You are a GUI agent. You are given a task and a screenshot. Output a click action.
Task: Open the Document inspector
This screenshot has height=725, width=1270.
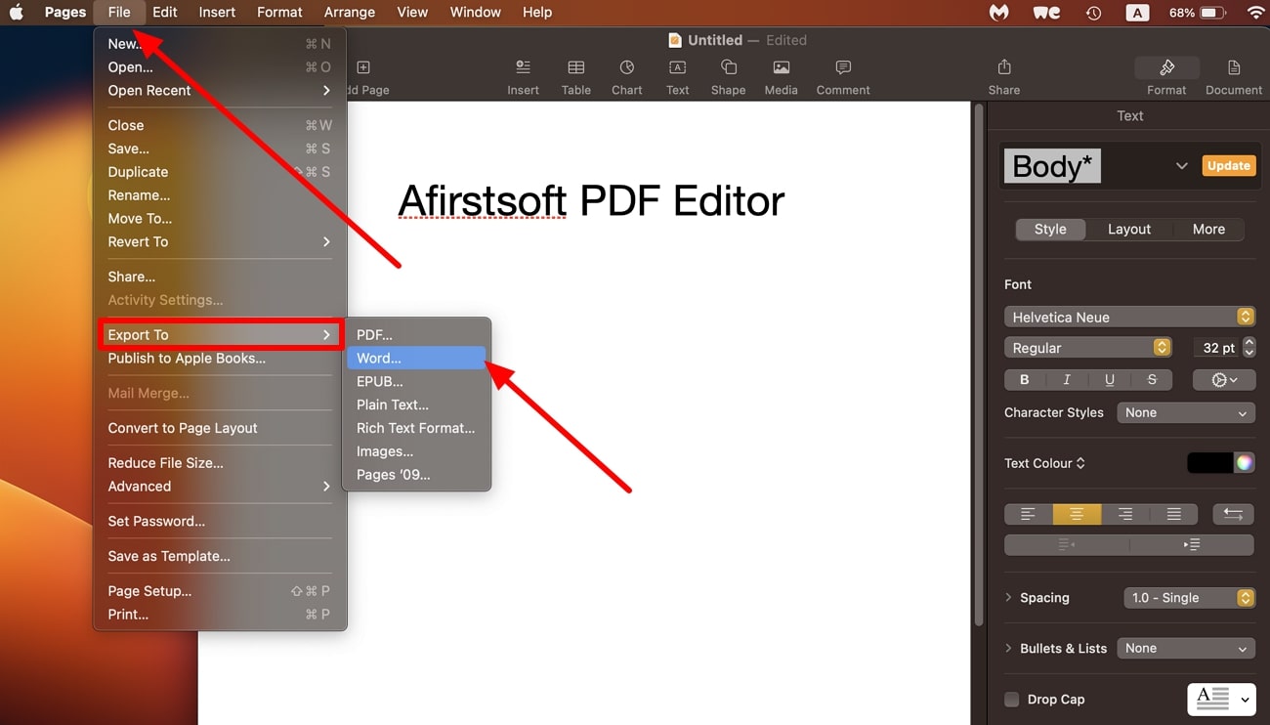click(1234, 77)
